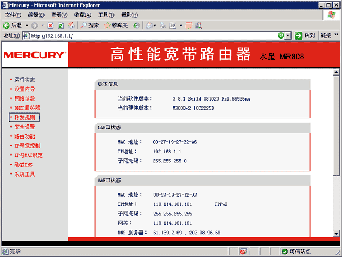
Task: Click the Research toolbar icon
Action: (199, 26)
